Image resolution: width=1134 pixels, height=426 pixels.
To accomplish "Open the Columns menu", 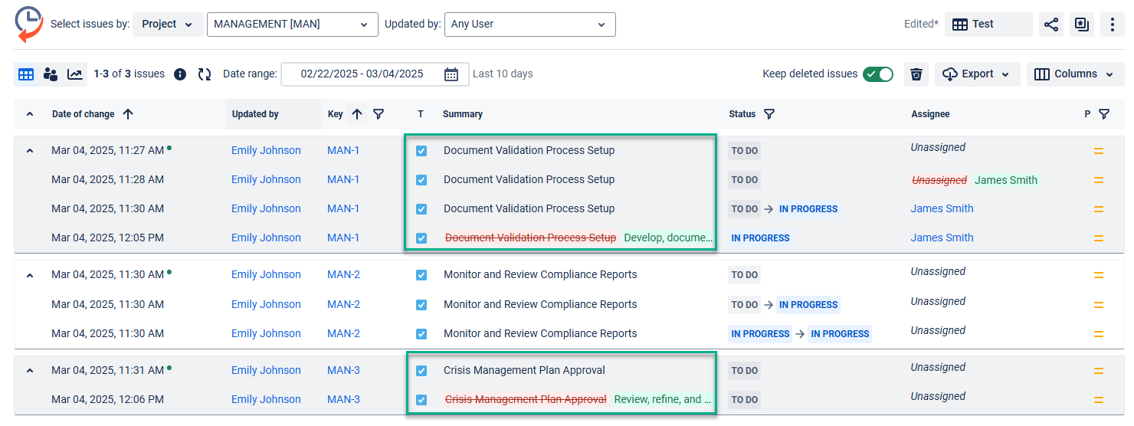I will coord(1075,74).
